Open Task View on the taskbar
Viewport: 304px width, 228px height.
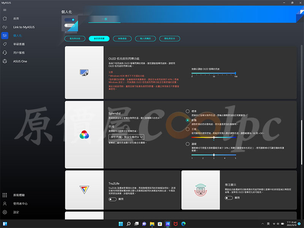pos(136,224)
